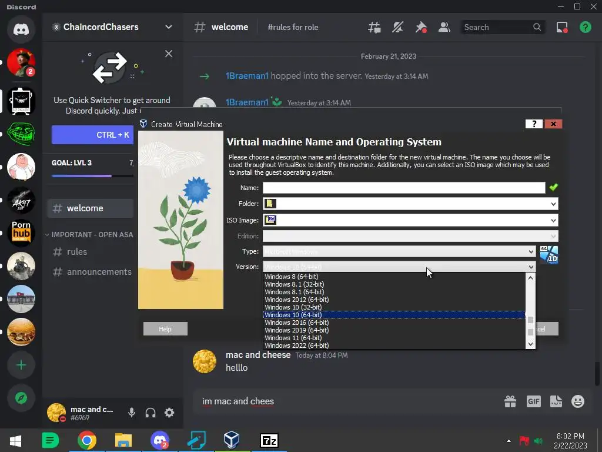Open the burger avatar server
This screenshot has height=452, width=602.
[x=21, y=332]
